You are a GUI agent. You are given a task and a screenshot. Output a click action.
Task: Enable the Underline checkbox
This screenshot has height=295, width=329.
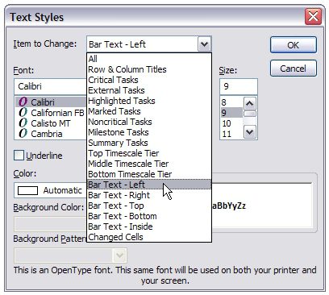click(x=19, y=156)
